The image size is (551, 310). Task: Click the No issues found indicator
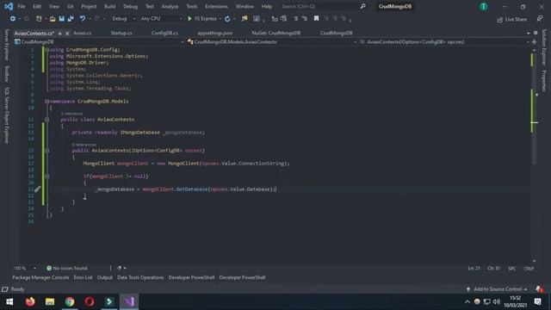[x=67, y=268]
